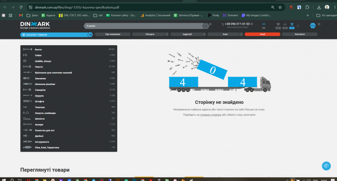The height and width of the screenshot is (181, 337).
Task: Open the floating support chat button
Action: [326, 166]
